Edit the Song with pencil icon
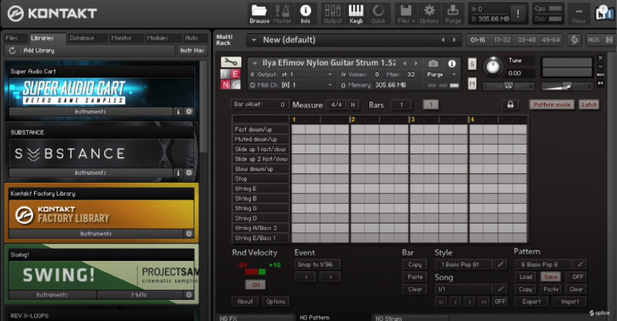 pos(501,289)
